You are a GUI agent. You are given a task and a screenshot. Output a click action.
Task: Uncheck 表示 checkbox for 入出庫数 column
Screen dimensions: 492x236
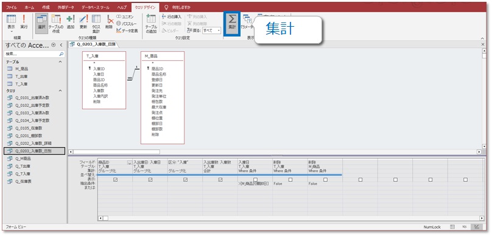(220, 179)
